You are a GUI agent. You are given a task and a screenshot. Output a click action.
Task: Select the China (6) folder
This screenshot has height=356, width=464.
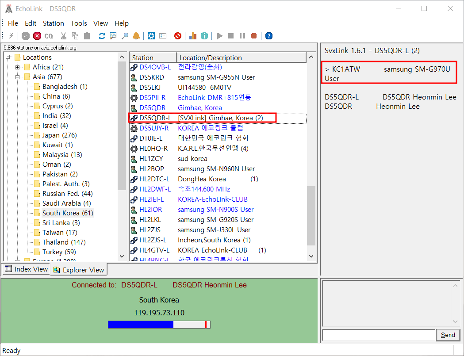tap(56, 96)
